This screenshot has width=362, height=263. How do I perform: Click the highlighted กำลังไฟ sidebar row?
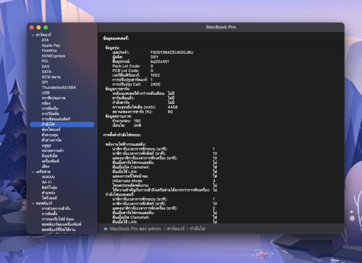62,124
